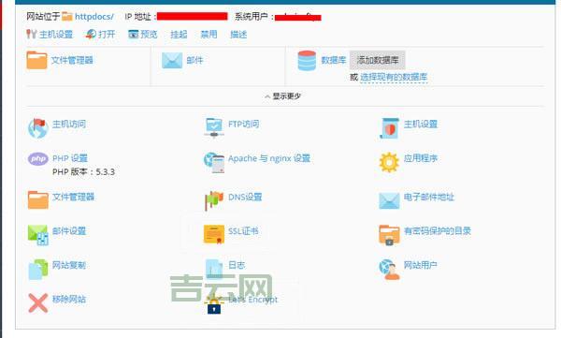Open the 主机访问 text link
This screenshot has width=561, height=338.
pyautogui.click(x=69, y=124)
